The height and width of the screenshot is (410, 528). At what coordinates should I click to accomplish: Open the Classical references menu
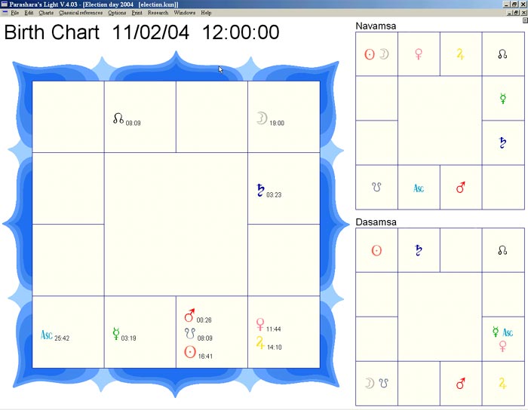click(81, 13)
